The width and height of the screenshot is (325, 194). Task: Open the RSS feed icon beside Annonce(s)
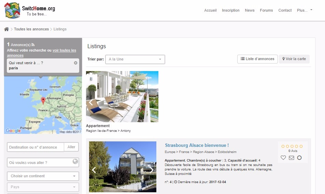click(33, 45)
